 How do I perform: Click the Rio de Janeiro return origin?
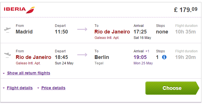pyautogui.click(x=33, y=57)
